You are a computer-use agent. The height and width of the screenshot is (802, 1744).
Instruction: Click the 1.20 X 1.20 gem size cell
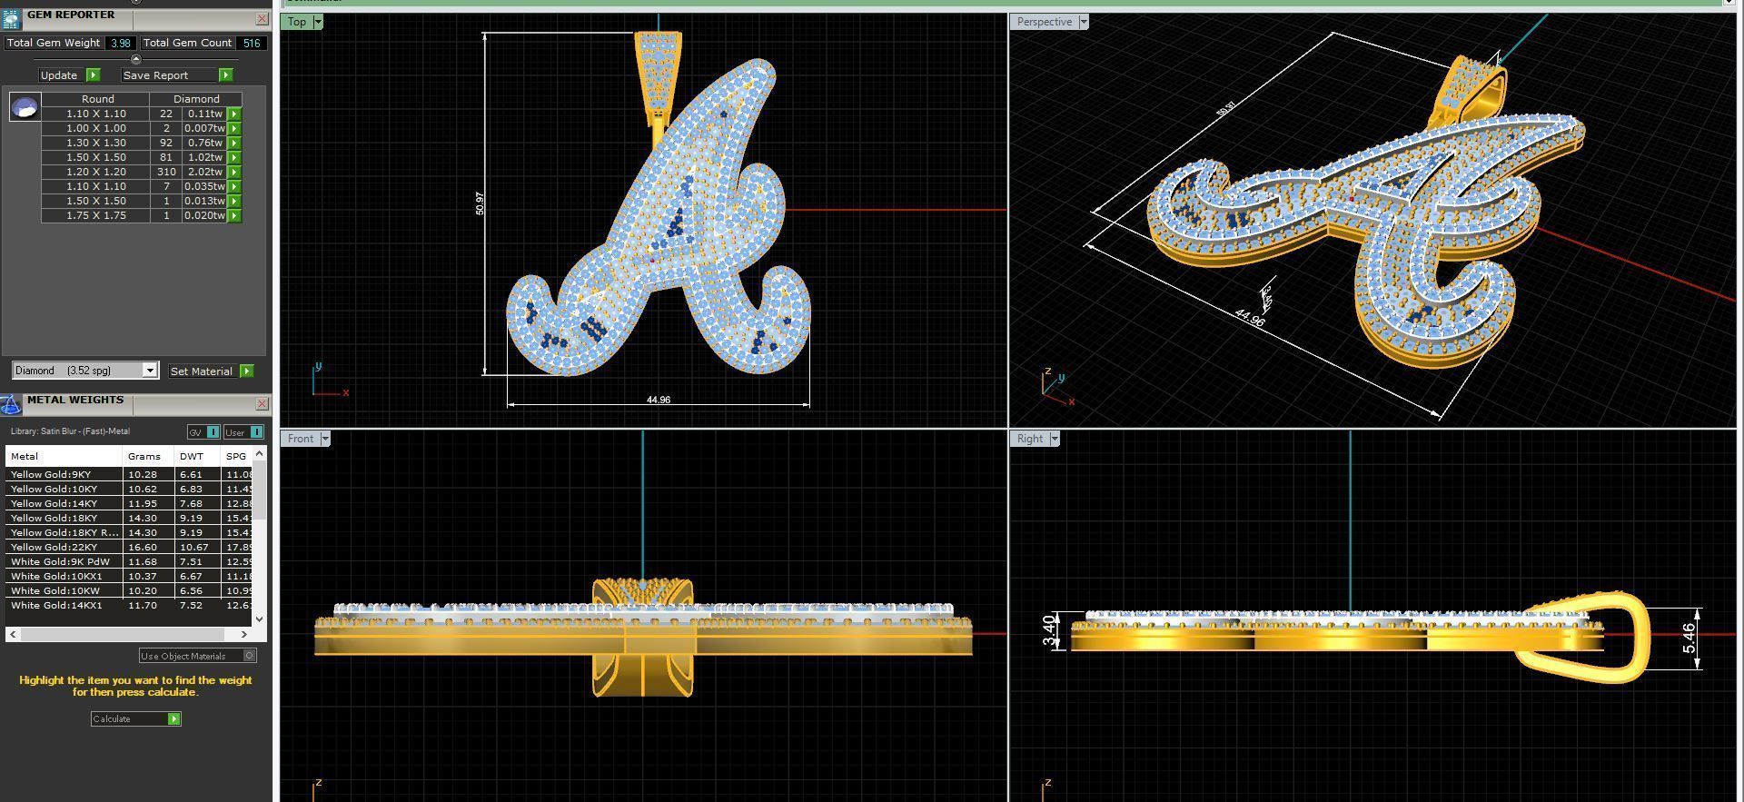95,172
